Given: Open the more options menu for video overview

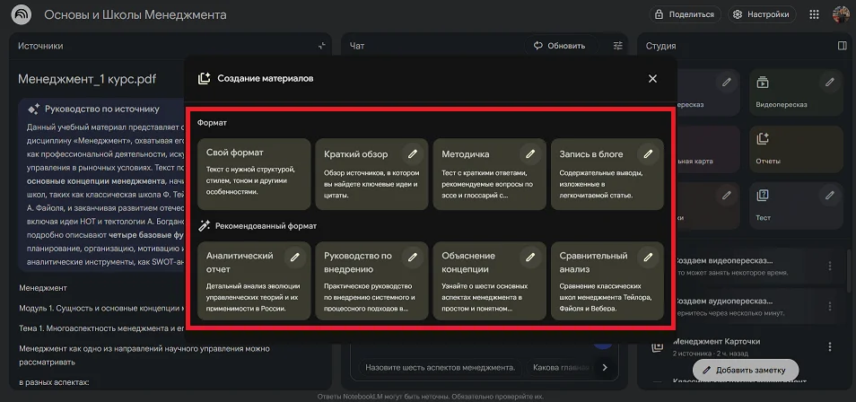Looking at the screenshot, I should click(x=830, y=267).
